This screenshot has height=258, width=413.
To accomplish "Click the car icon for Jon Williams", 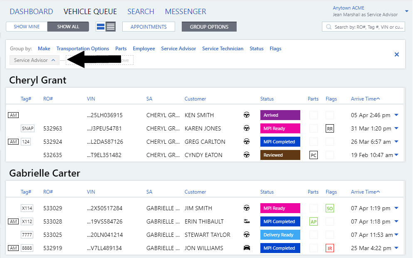I will [x=247, y=248].
